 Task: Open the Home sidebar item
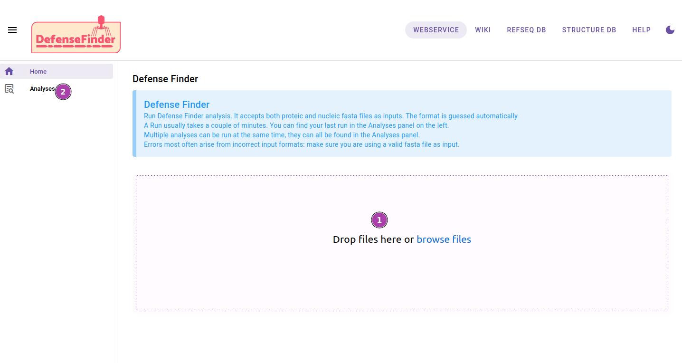pos(57,71)
